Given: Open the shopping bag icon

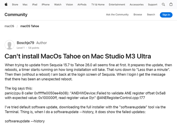Looking at the screenshot, I should [x=171, y=4].
